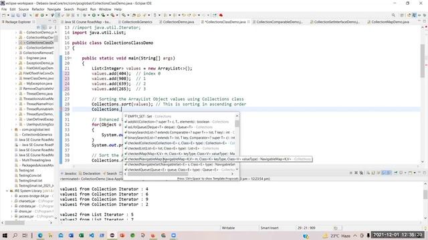
Task: Open the Windows Start menu
Action: (x=5, y=235)
